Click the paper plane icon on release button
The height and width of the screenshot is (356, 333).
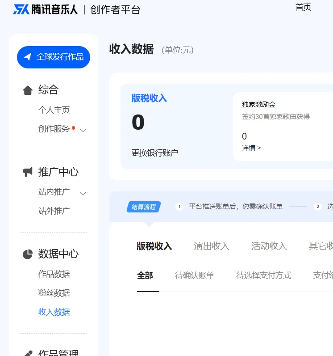[28, 57]
